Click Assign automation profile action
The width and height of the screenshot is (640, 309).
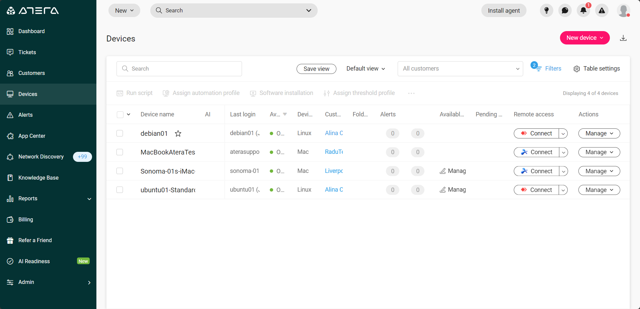(201, 93)
